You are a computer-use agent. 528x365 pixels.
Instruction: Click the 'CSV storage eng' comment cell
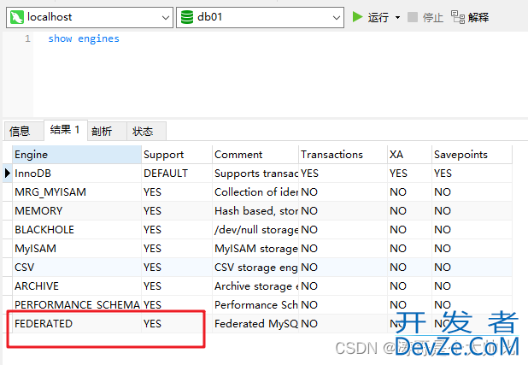click(255, 268)
